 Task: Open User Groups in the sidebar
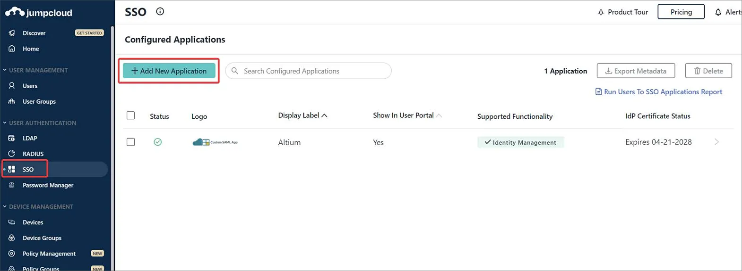[x=39, y=101]
